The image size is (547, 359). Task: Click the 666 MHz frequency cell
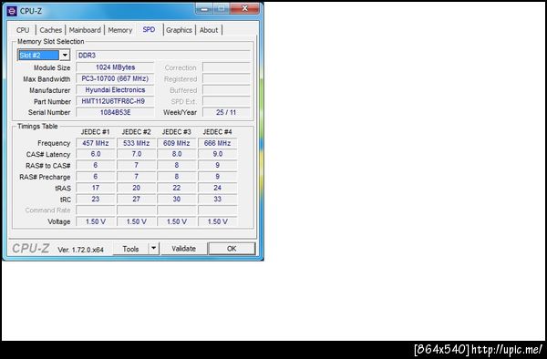click(x=217, y=143)
